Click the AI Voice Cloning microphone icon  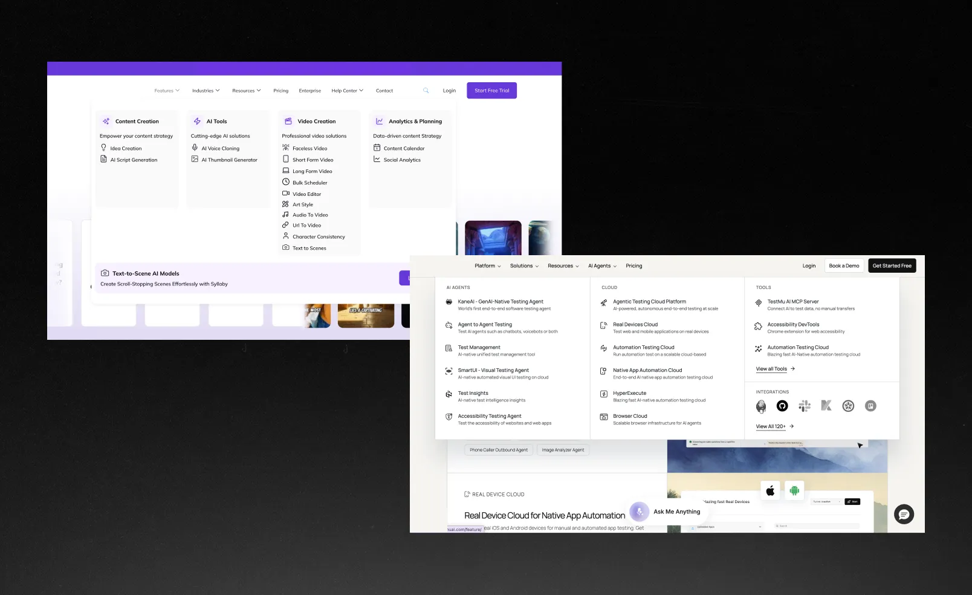195,148
